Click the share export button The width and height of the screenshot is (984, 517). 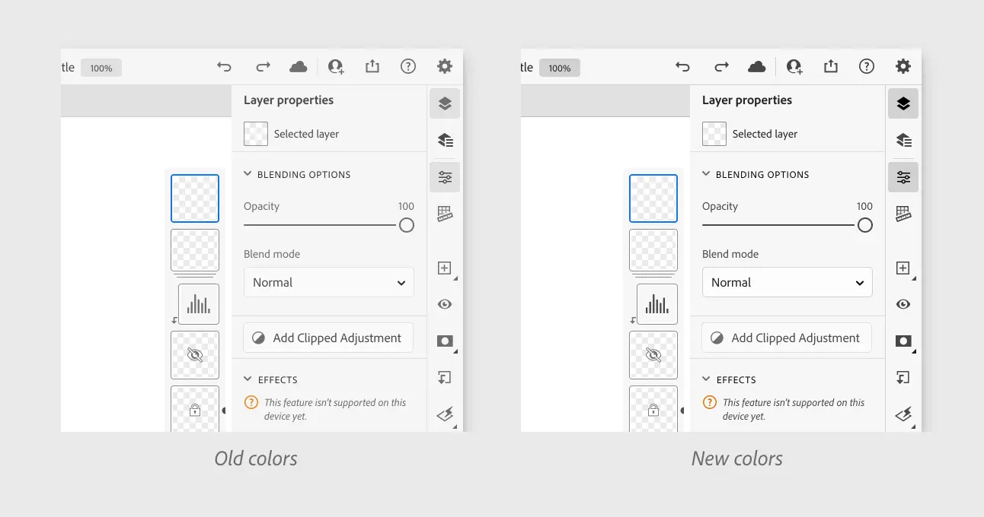(x=372, y=66)
